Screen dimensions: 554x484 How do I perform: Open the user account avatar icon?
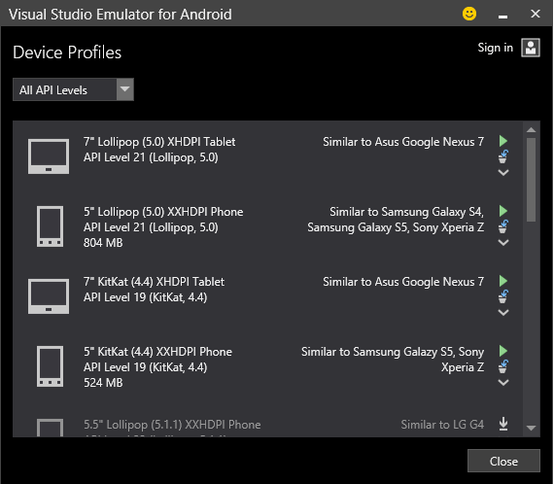click(531, 48)
